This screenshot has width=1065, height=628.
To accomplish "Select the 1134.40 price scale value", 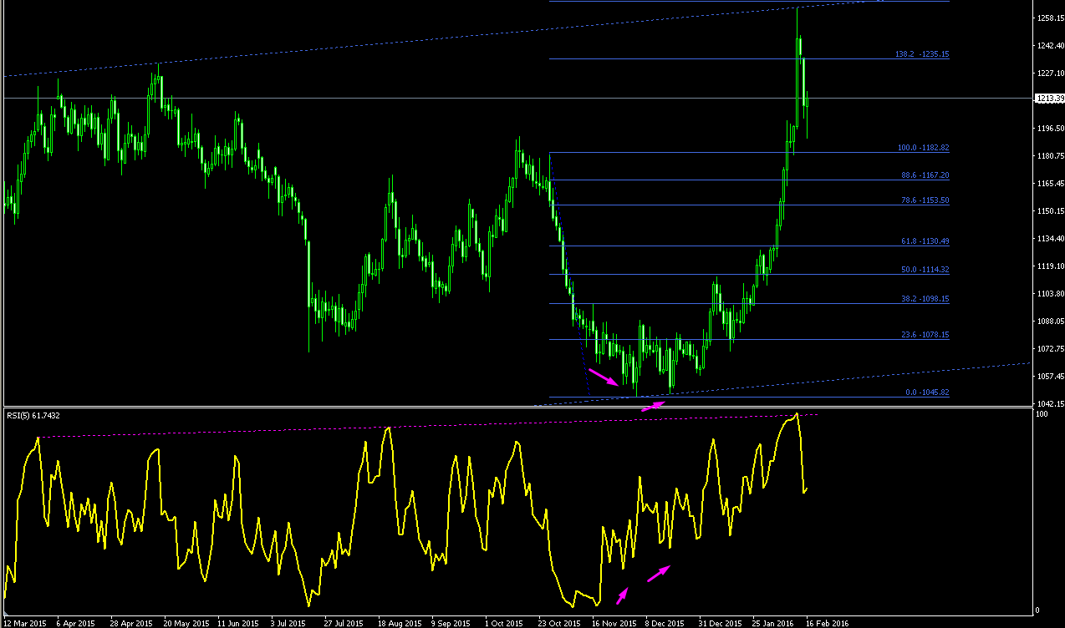I will [1049, 238].
